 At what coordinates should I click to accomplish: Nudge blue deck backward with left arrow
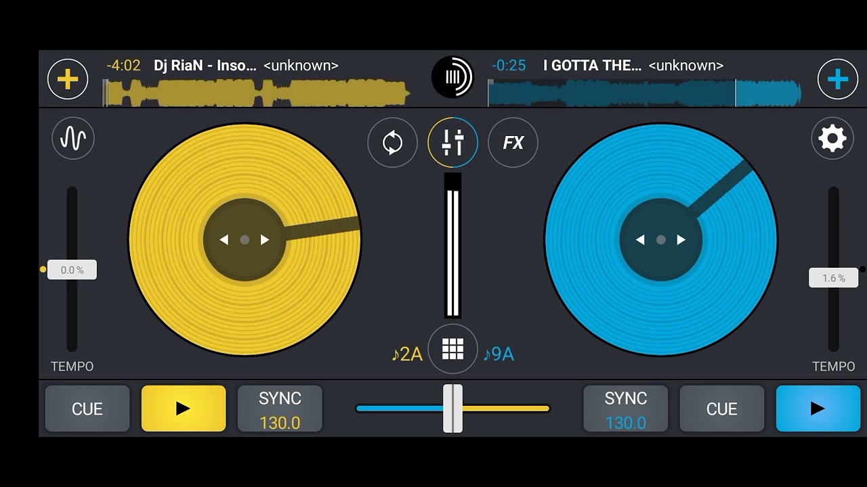pos(639,239)
